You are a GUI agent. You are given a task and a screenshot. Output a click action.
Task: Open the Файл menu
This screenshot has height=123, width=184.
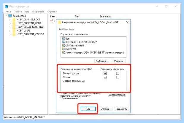point(8,12)
